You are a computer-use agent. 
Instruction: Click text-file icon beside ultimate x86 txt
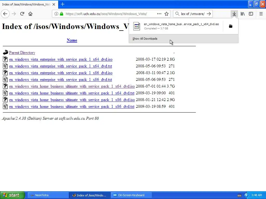click(5, 106)
